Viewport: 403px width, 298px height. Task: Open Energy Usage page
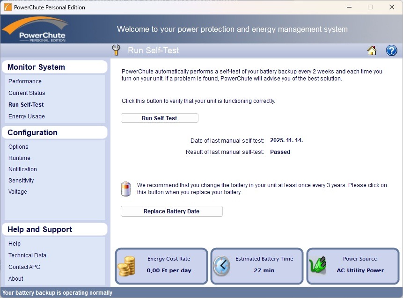click(x=27, y=116)
